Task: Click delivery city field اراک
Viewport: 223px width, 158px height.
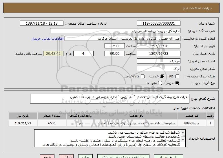Action: [159, 69]
